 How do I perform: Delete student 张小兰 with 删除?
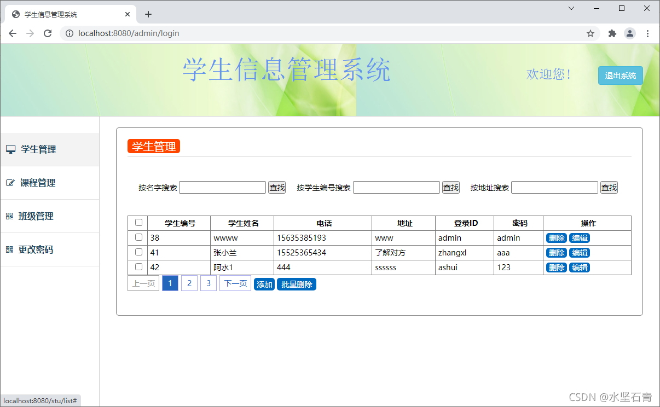(x=557, y=253)
